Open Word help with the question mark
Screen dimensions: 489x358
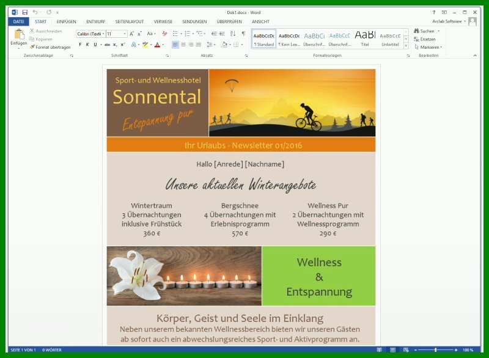tap(434, 12)
